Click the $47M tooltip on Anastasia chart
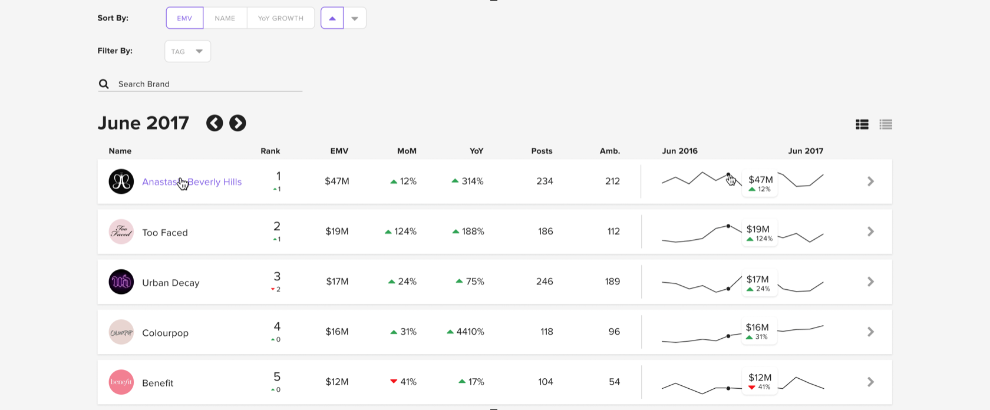This screenshot has width=990, height=410. (760, 183)
